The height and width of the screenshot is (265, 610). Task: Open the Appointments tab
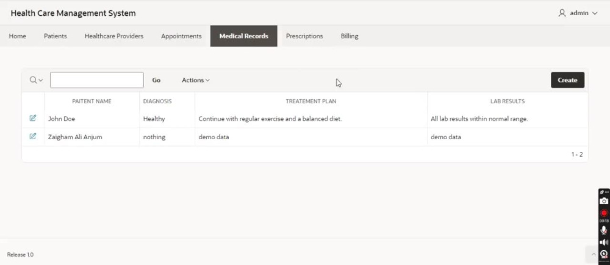(181, 36)
